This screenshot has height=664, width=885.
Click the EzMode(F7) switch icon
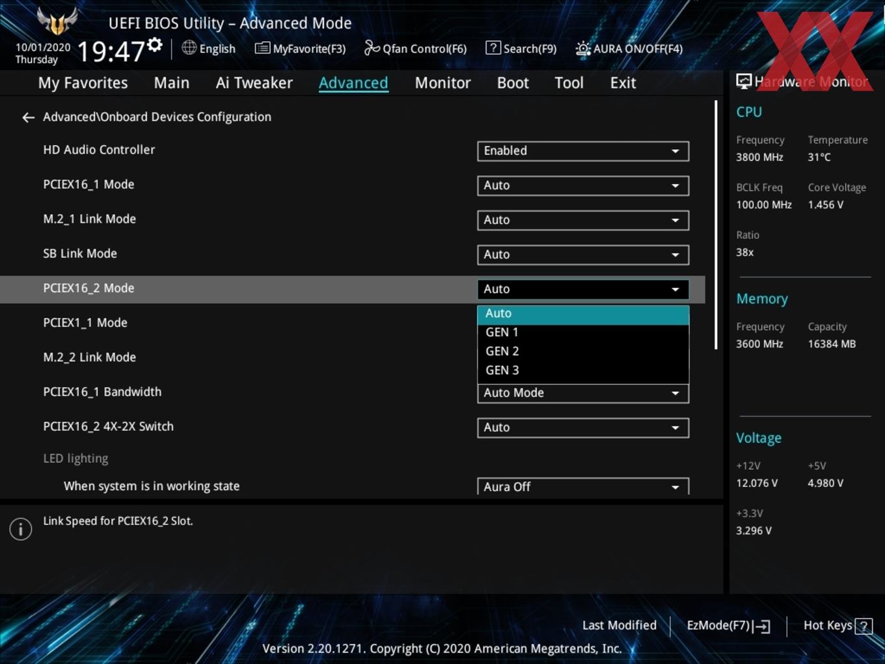[x=762, y=626]
